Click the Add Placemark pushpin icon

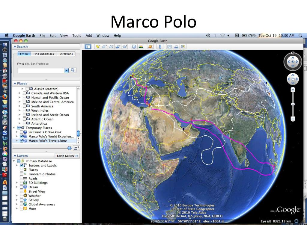pyautogui.click(x=97, y=46)
